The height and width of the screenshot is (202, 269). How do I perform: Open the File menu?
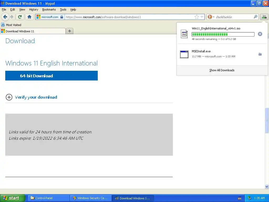[4, 10]
